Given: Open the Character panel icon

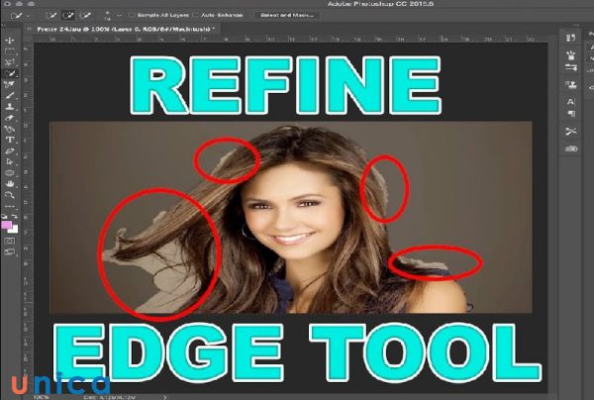Looking at the screenshot, I should tap(570, 102).
